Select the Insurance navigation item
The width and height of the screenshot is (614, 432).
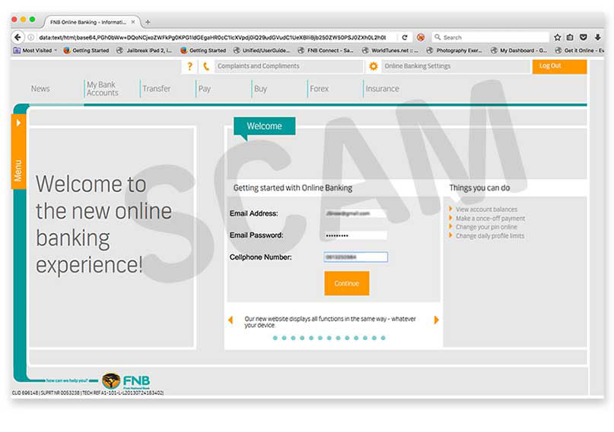pos(382,89)
